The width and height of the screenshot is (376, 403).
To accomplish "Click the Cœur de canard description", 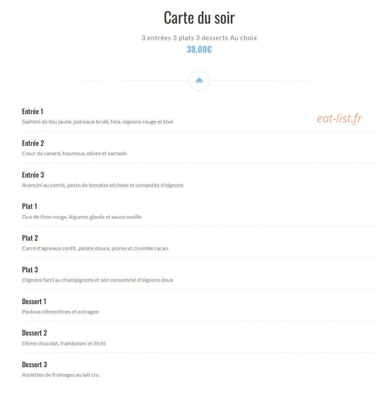I will (x=74, y=154).
